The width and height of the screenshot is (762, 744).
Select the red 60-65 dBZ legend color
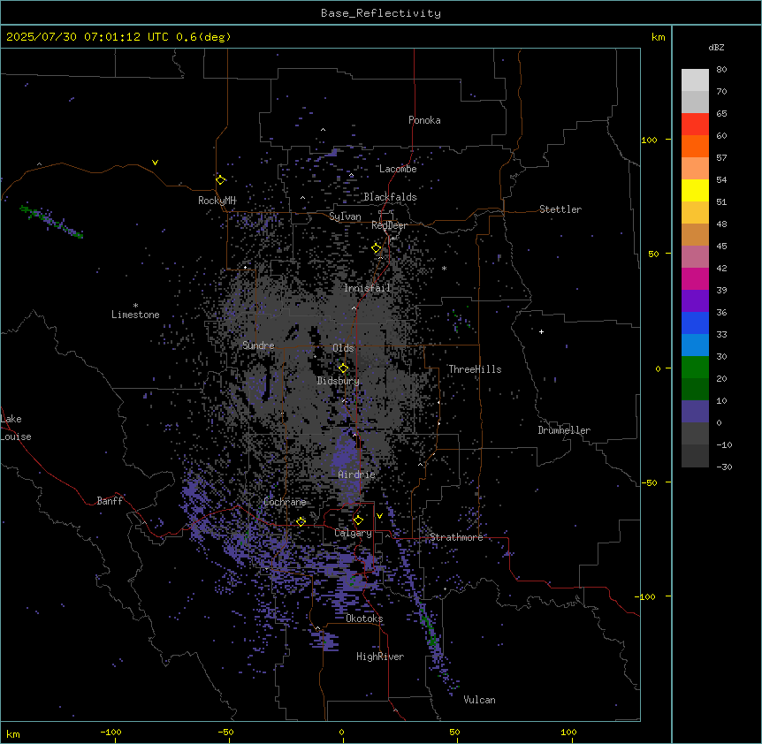[695, 125]
